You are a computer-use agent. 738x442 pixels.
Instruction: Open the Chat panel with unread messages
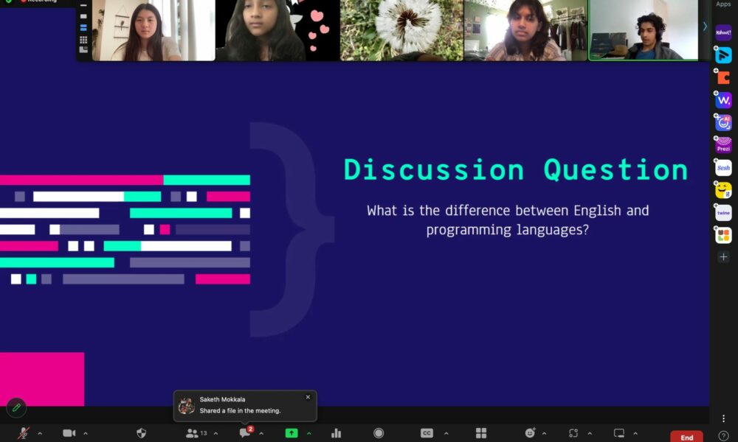click(245, 433)
